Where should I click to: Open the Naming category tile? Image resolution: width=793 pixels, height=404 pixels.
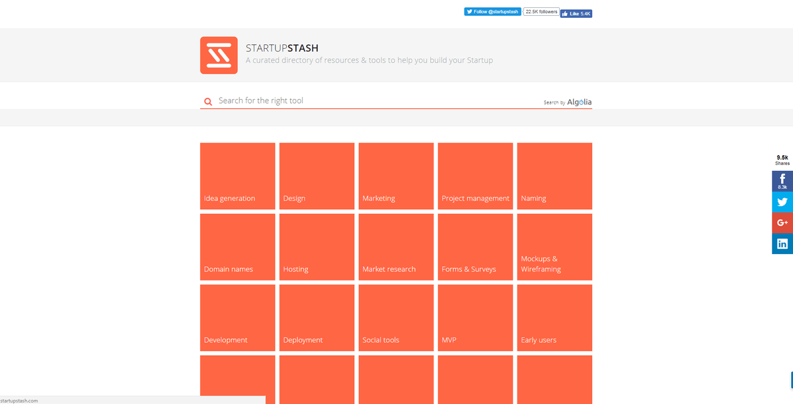coord(555,176)
